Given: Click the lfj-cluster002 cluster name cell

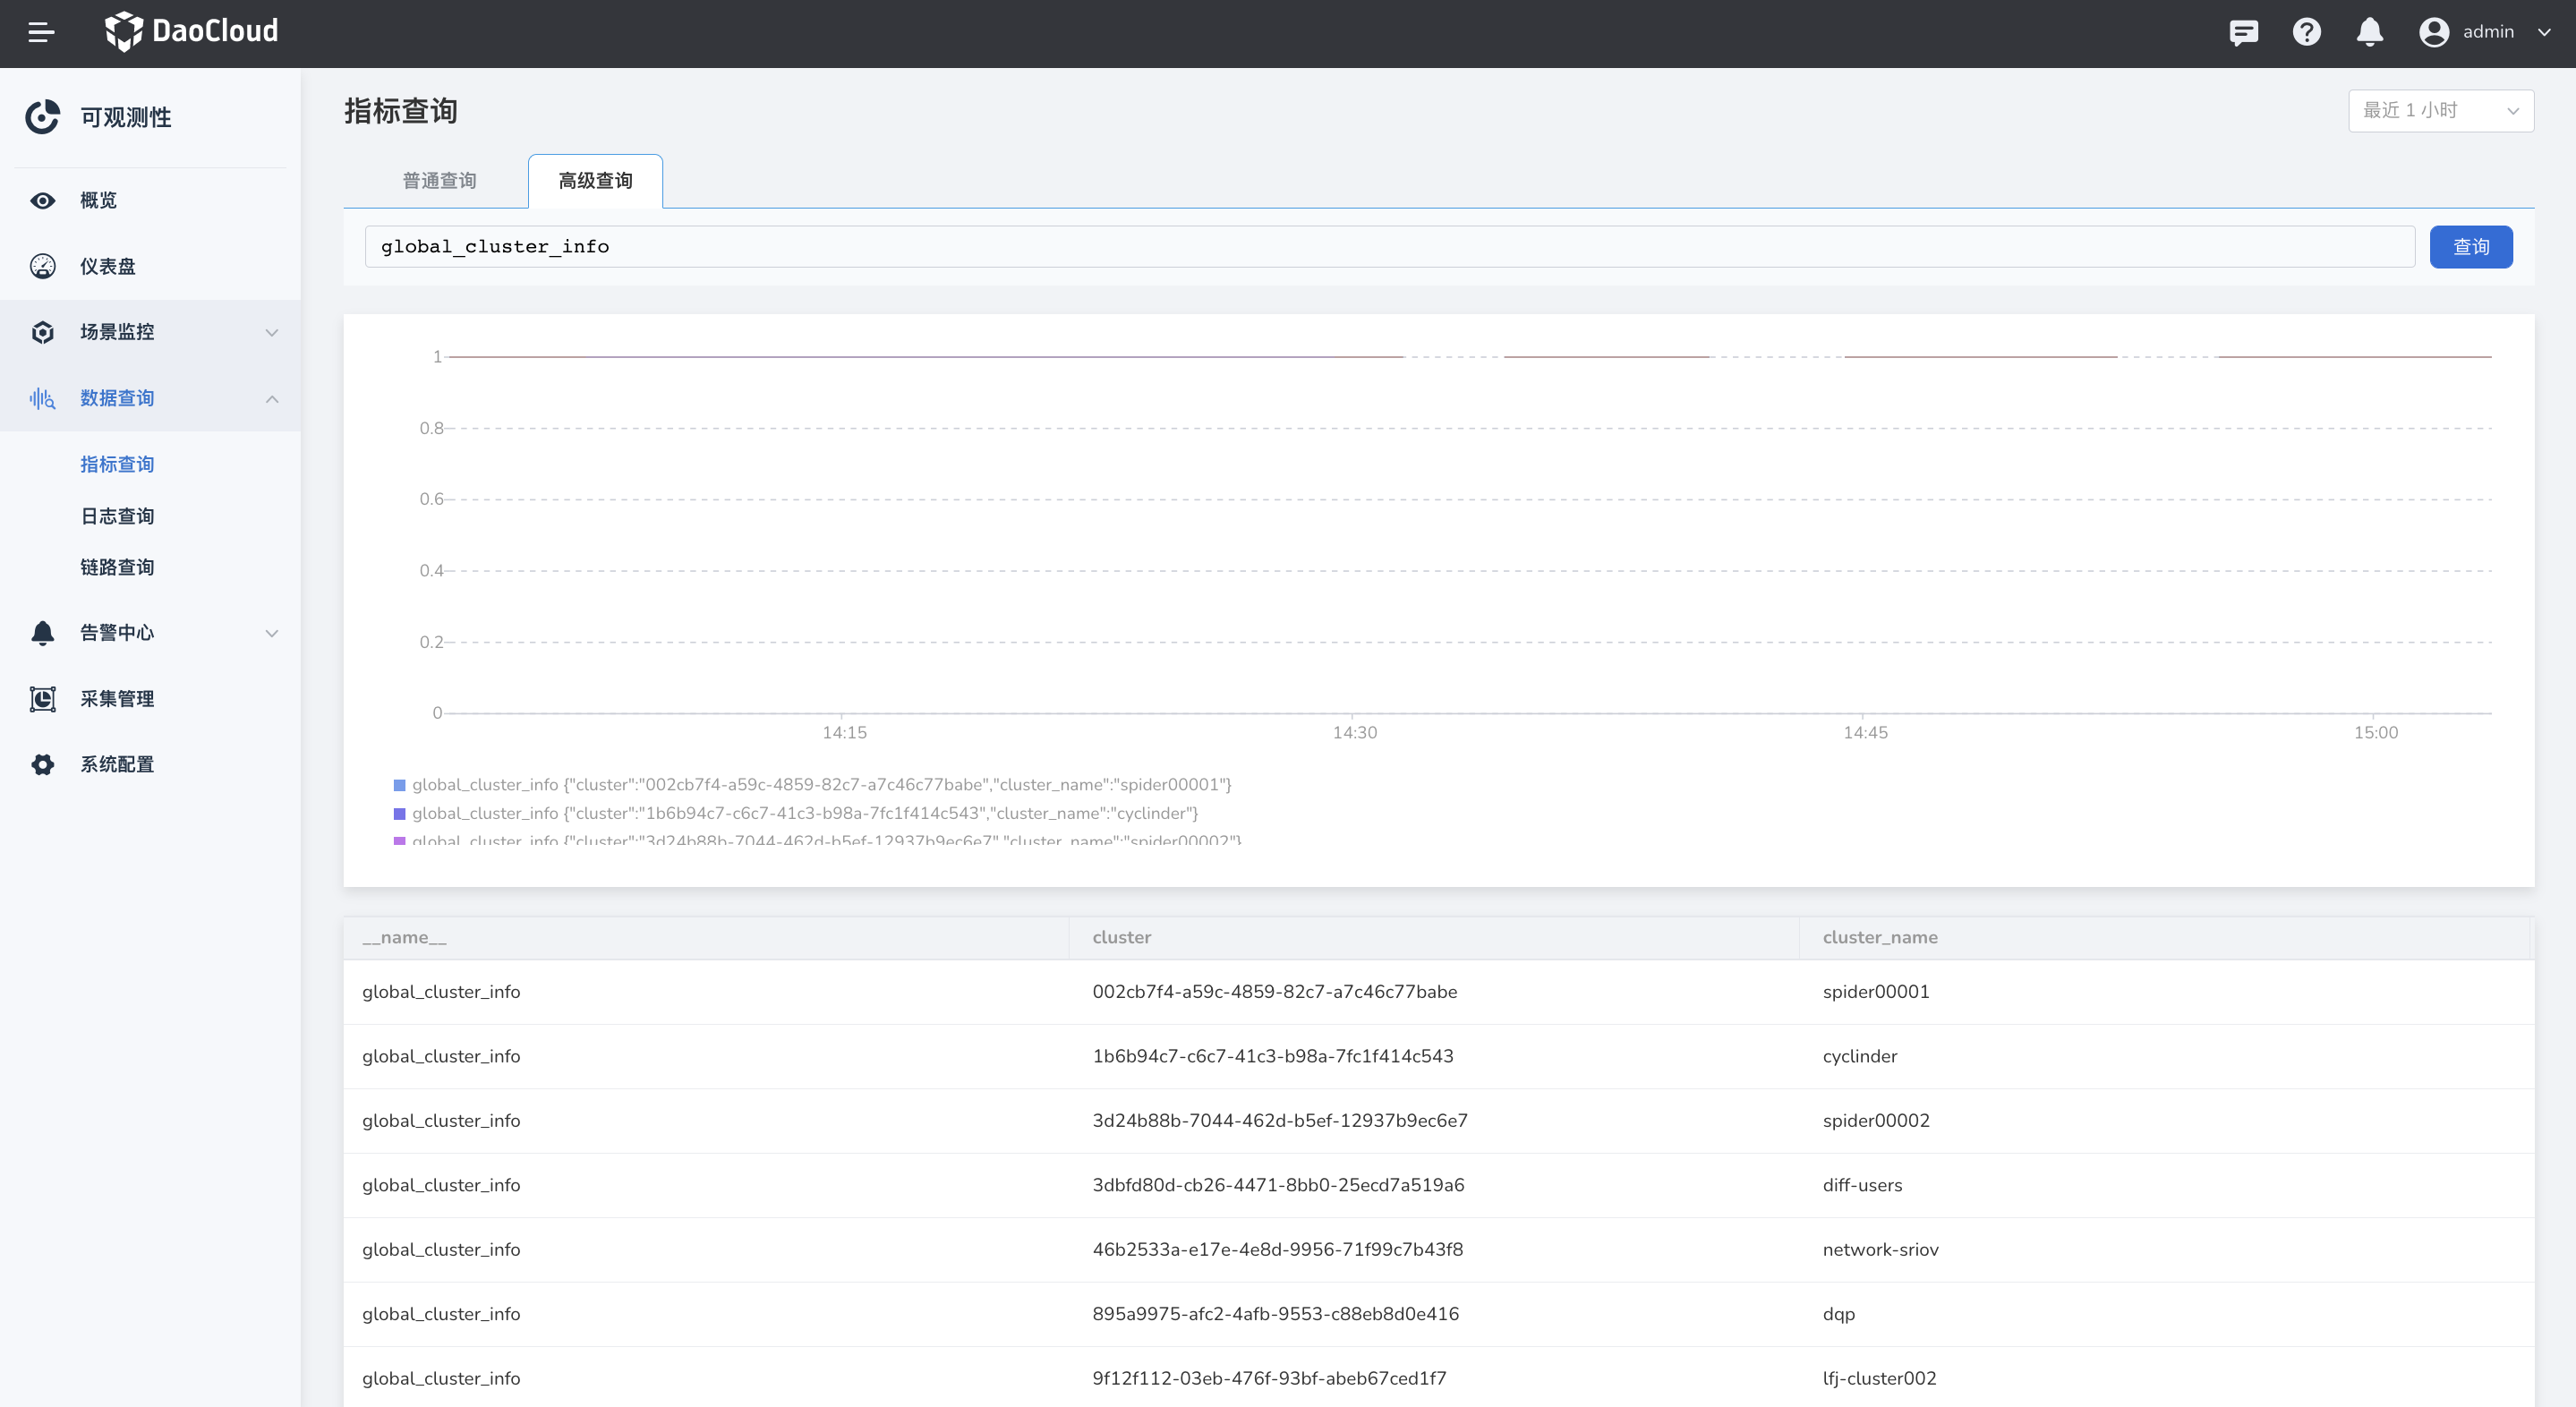Looking at the screenshot, I should (x=1879, y=1378).
